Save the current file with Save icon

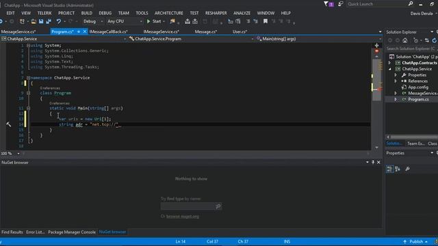point(41,21)
